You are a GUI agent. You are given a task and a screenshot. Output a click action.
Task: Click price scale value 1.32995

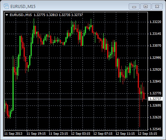point(156,58)
